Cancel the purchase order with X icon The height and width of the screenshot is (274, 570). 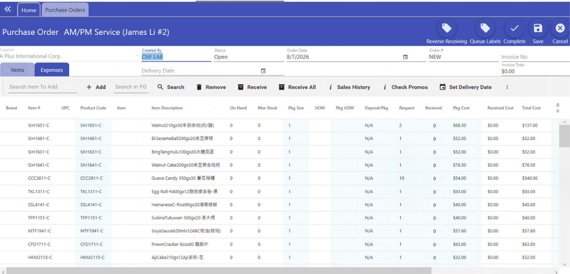pyautogui.click(x=560, y=28)
